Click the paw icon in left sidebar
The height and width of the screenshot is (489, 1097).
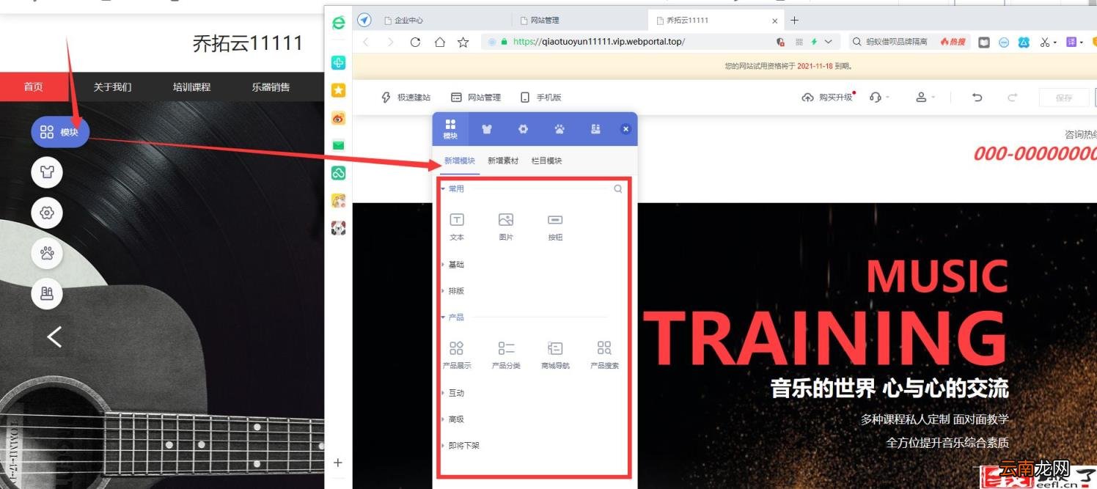(47, 254)
